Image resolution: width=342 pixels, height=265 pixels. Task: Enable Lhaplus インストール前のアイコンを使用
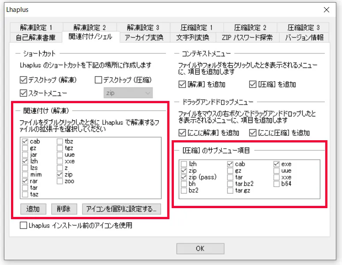(23, 225)
